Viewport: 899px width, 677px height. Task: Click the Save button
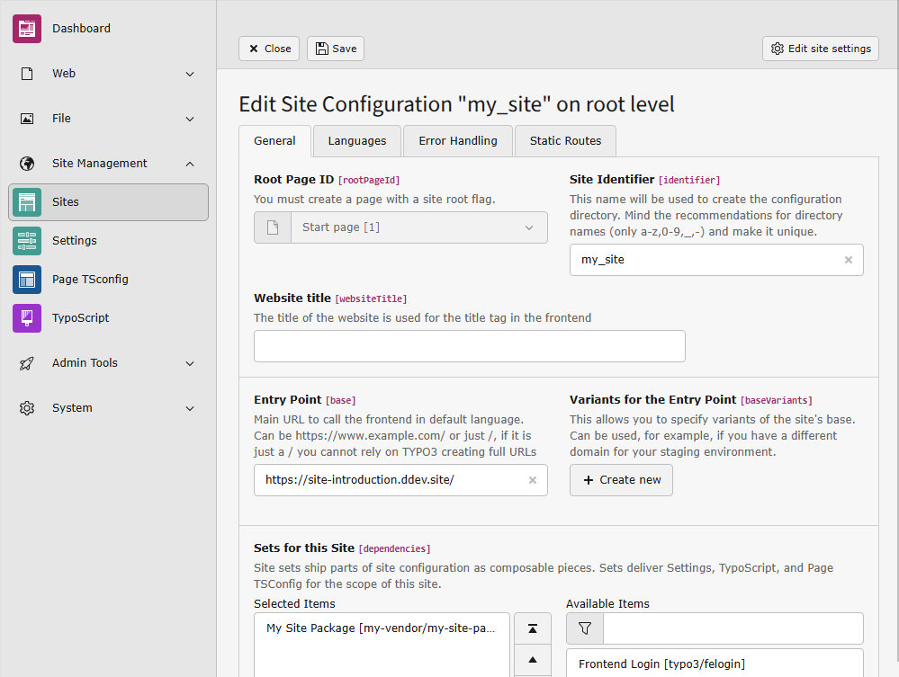coord(335,49)
